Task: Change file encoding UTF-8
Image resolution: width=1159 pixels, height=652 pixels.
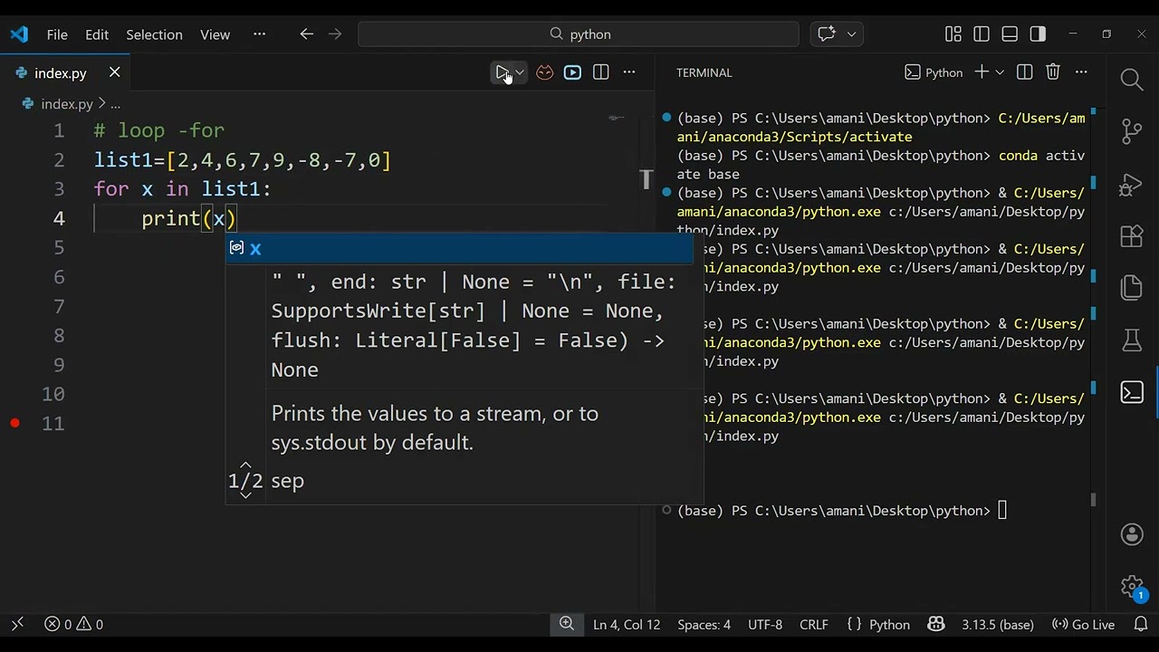Action: 765,624
